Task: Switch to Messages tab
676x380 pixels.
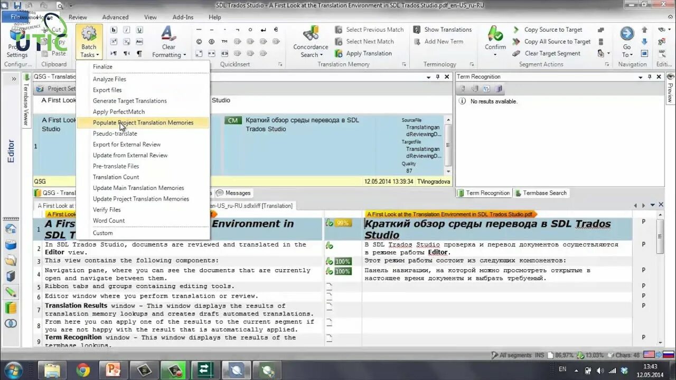Action: [x=233, y=193]
